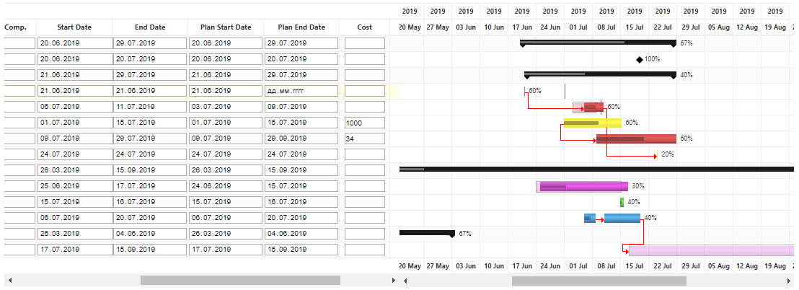Click the table's horizontal scrollbar thumb
799x290 pixels.
tap(241, 281)
